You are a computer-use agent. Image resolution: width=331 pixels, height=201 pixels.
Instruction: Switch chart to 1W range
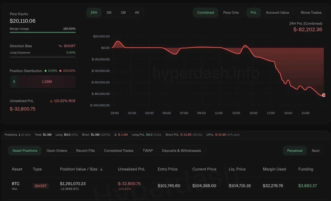pos(109,13)
